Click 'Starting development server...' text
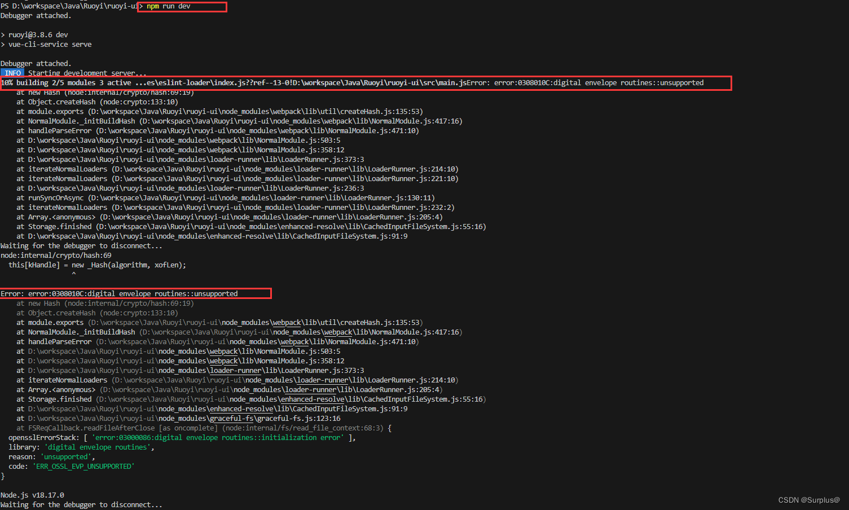This screenshot has height=510, width=849. [x=87, y=73]
